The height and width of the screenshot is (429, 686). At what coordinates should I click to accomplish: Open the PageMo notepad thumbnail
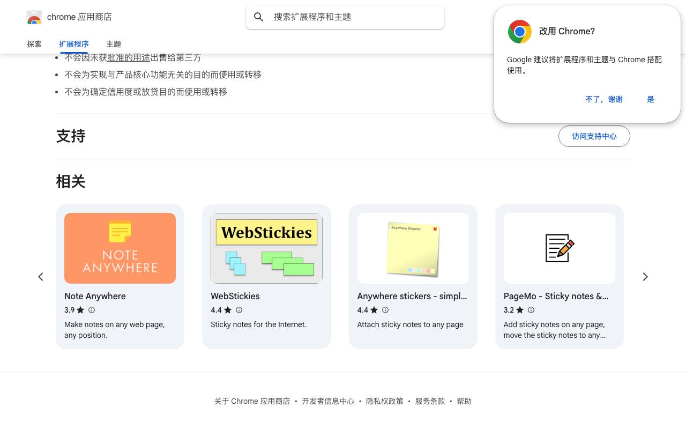pyautogui.click(x=560, y=248)
